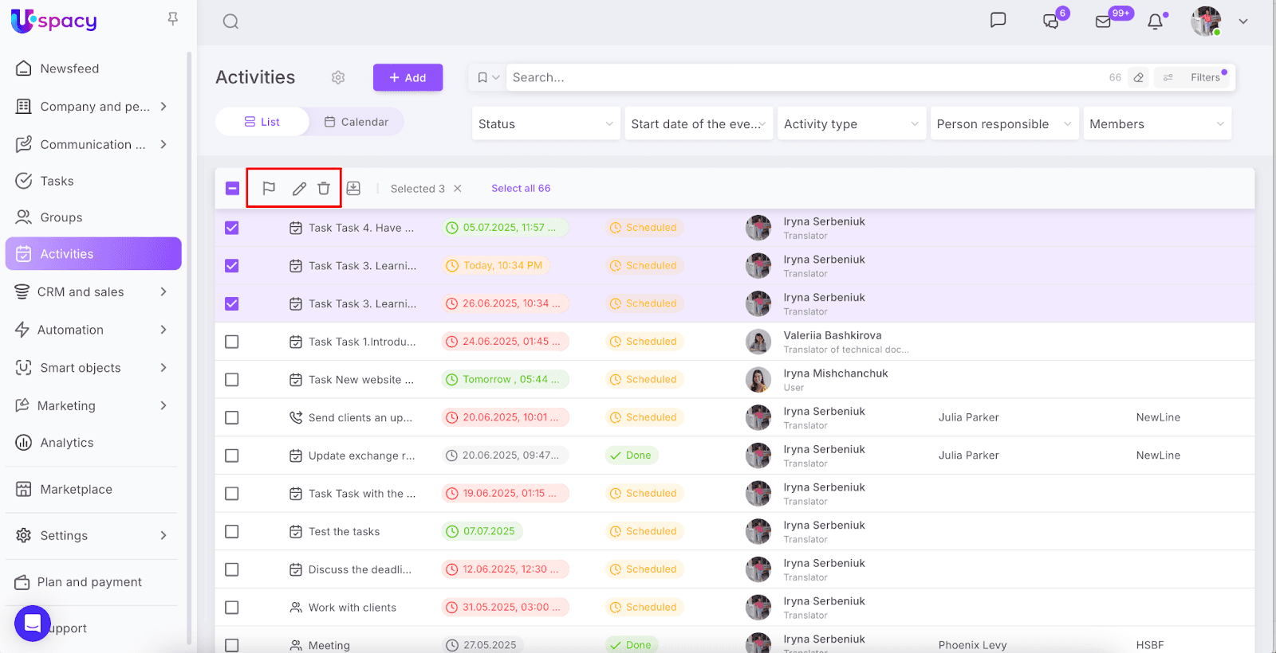Viewport: 1276px width, 653px height.
Task: Click the flag icon in bulk toolbar
Action: 269,189
